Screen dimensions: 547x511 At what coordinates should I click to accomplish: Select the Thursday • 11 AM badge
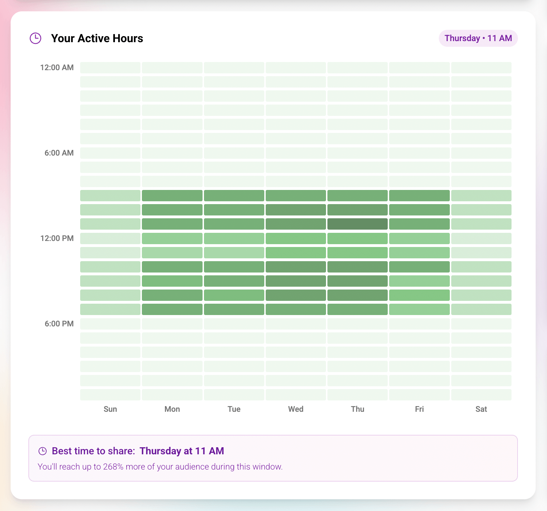click(478, 38)
